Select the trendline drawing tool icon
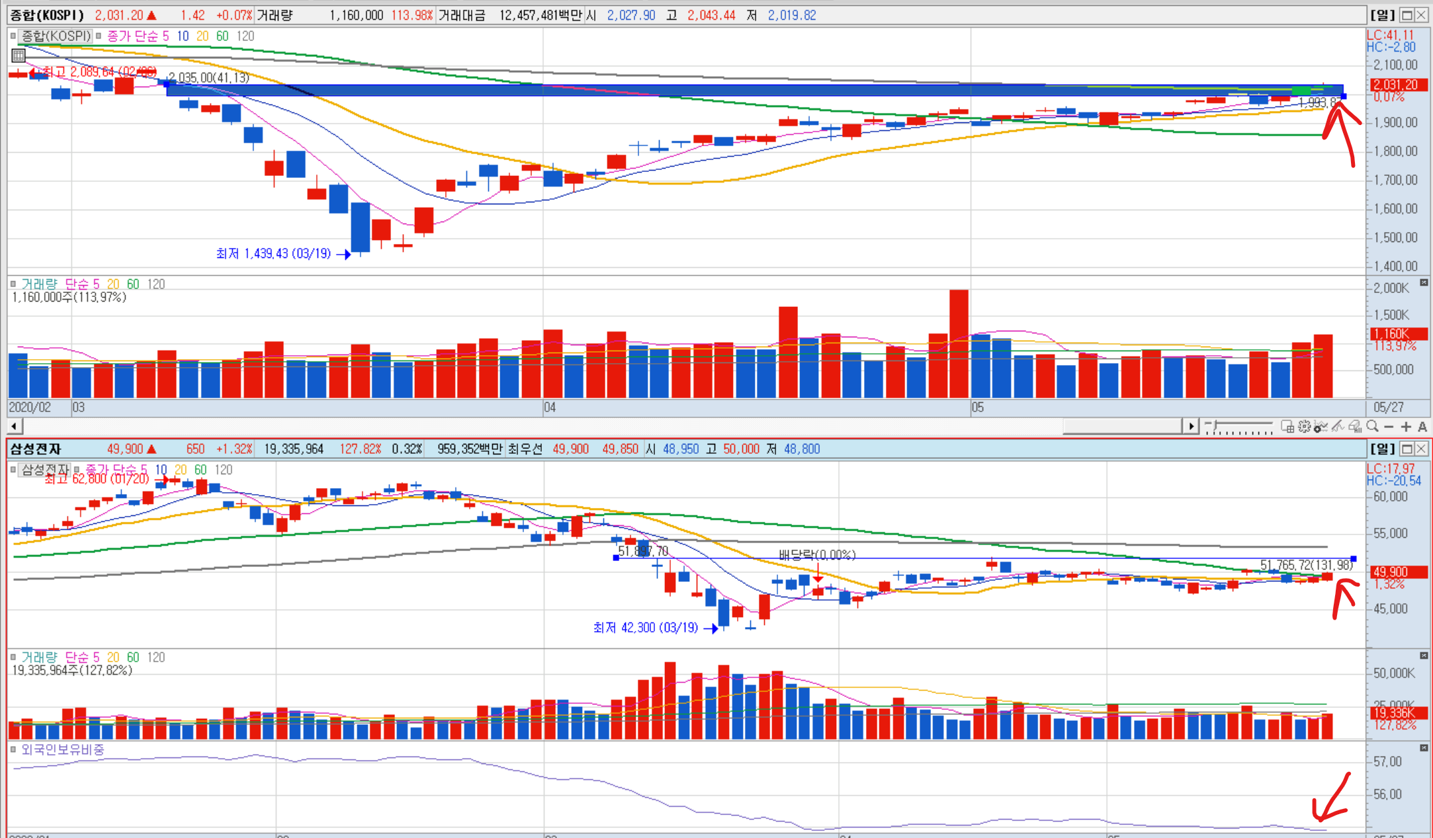This screenshot has width=1433, height=838. pos(1338,427)
